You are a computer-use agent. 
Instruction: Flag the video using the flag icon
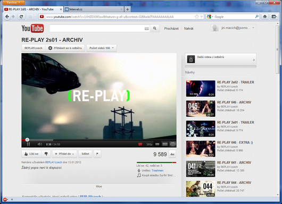coord(97,154)
